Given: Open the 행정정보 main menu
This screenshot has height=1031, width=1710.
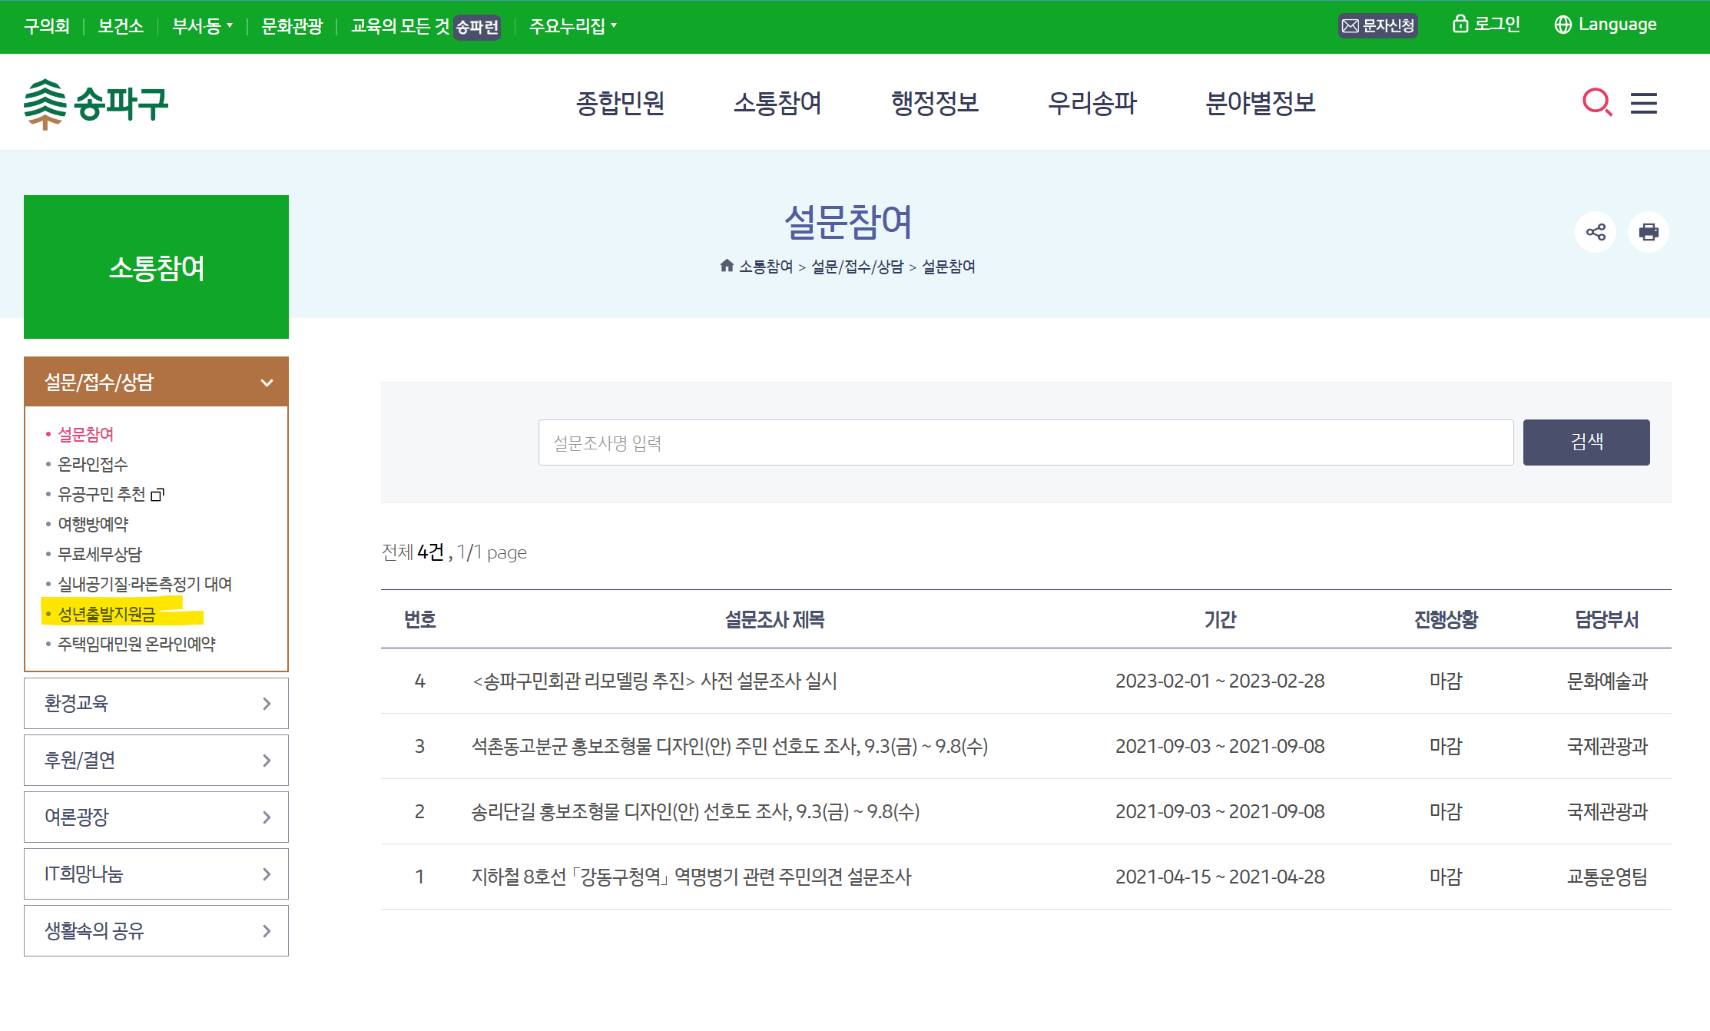Looking at the screenshot, I should (934, 103).
